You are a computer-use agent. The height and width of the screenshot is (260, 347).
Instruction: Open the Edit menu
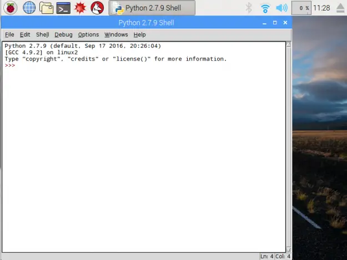(x=25, y=35)
